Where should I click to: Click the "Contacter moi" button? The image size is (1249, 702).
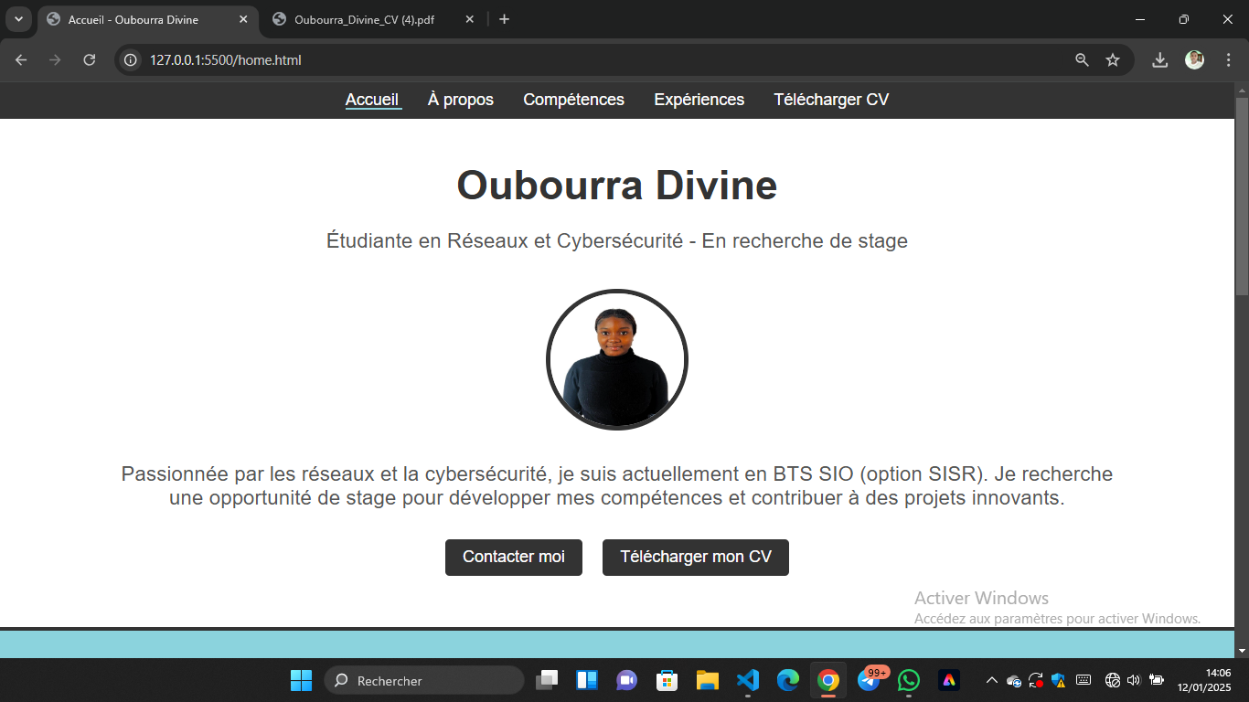[513, 557]
